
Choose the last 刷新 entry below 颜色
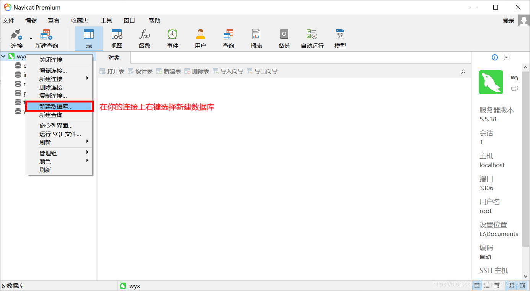pyautogui.click(x=59, y=170)
